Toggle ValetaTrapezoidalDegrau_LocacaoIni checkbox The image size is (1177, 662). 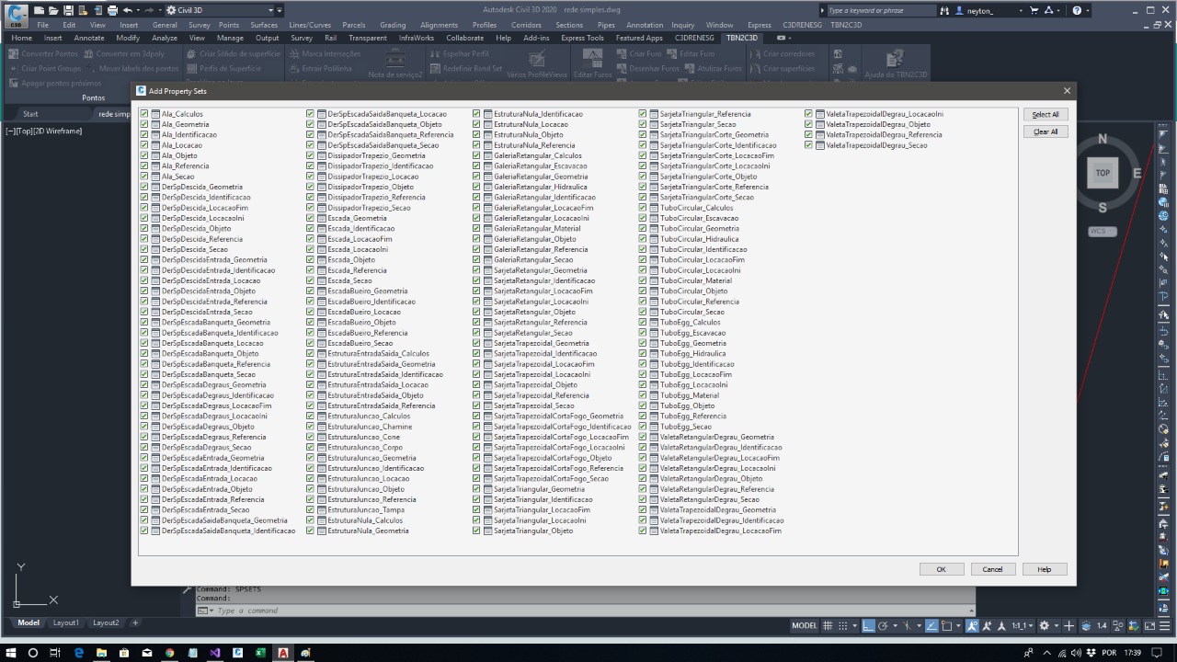808,114
